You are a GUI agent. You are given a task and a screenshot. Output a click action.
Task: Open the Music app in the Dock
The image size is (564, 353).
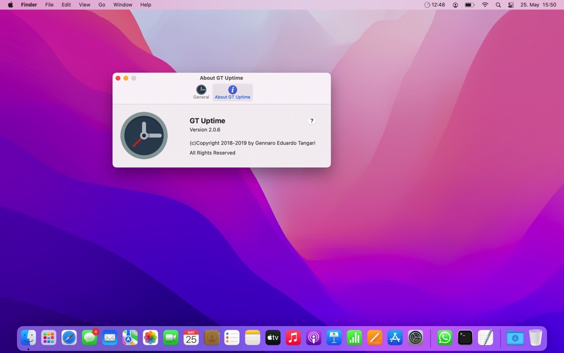click(x=293, y=338)
